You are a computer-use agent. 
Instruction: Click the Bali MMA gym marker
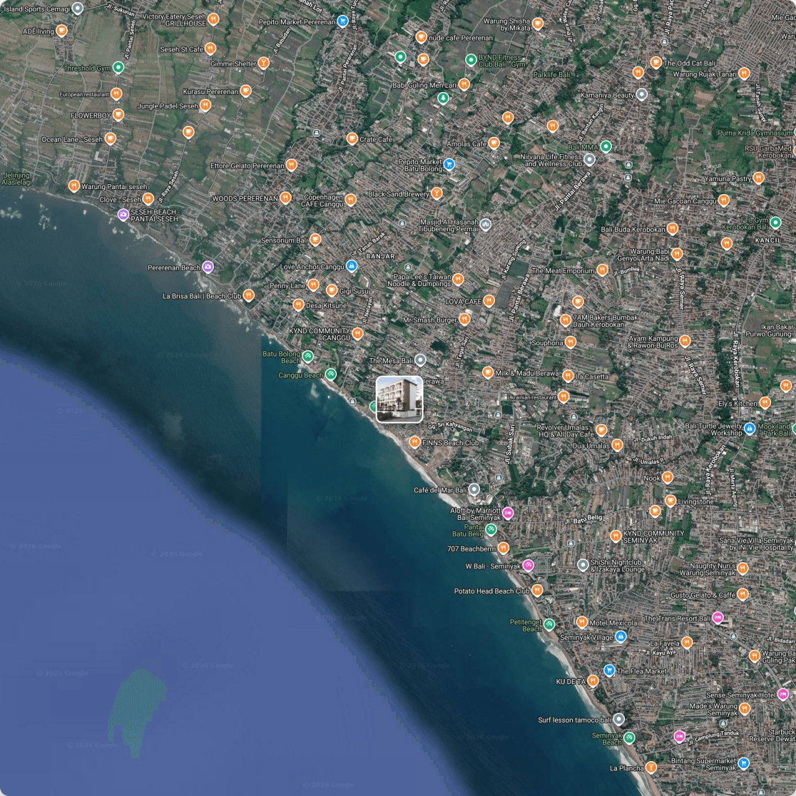[605, 147]
